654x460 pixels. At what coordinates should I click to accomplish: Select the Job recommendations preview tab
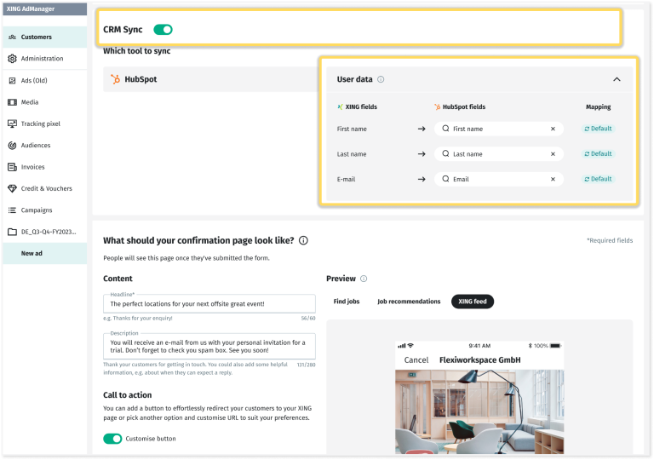coord(409,302)
